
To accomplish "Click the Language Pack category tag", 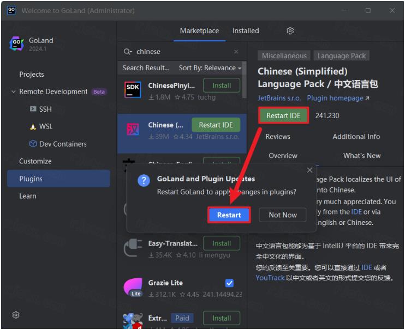I will point(342,56).
